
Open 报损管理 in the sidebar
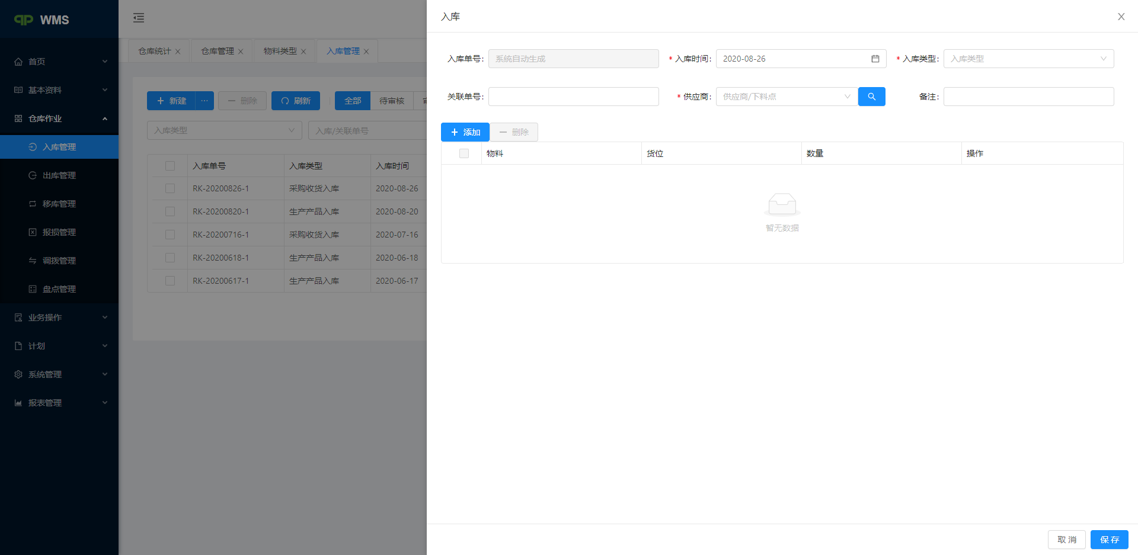click(59, 232)
